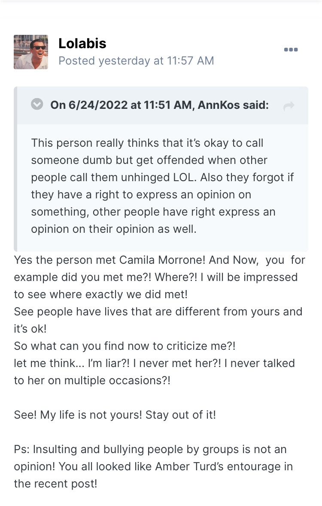Open the post options three-dot menu

[291, 50]
